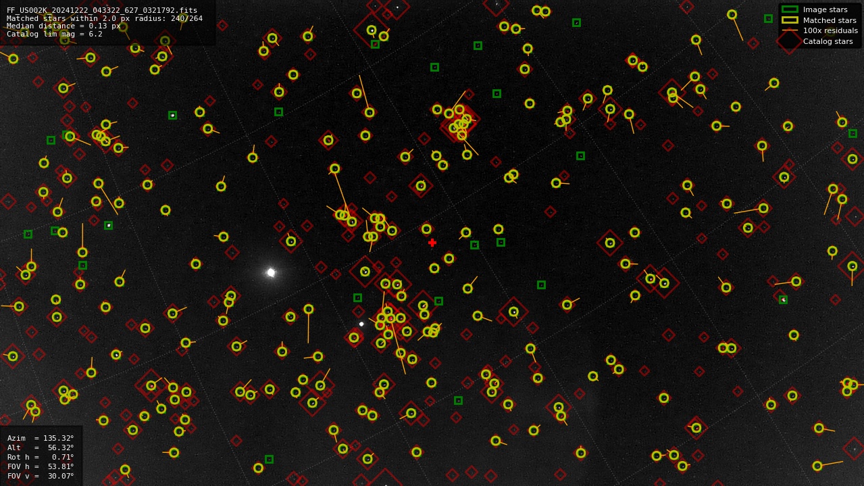This screenshot has width=864, height=486.
Task: Click the 'Azim = 135.32°' readout
Action: click(x=41, y=438)
